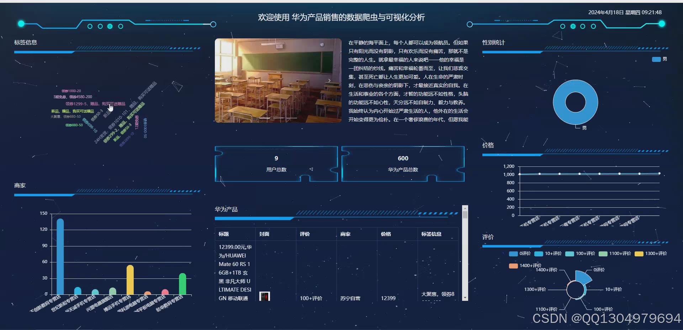Screen dimensions: 683x330
Task: Click word cloud tag 3期免息，领券4580-200
Action: (73, 97)
